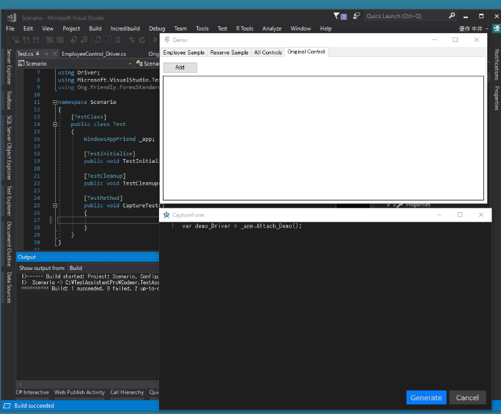This screenshot has height=414, width=501.
Task: Click the CaptureForm window title icon
Action: (x=167, y=215)
